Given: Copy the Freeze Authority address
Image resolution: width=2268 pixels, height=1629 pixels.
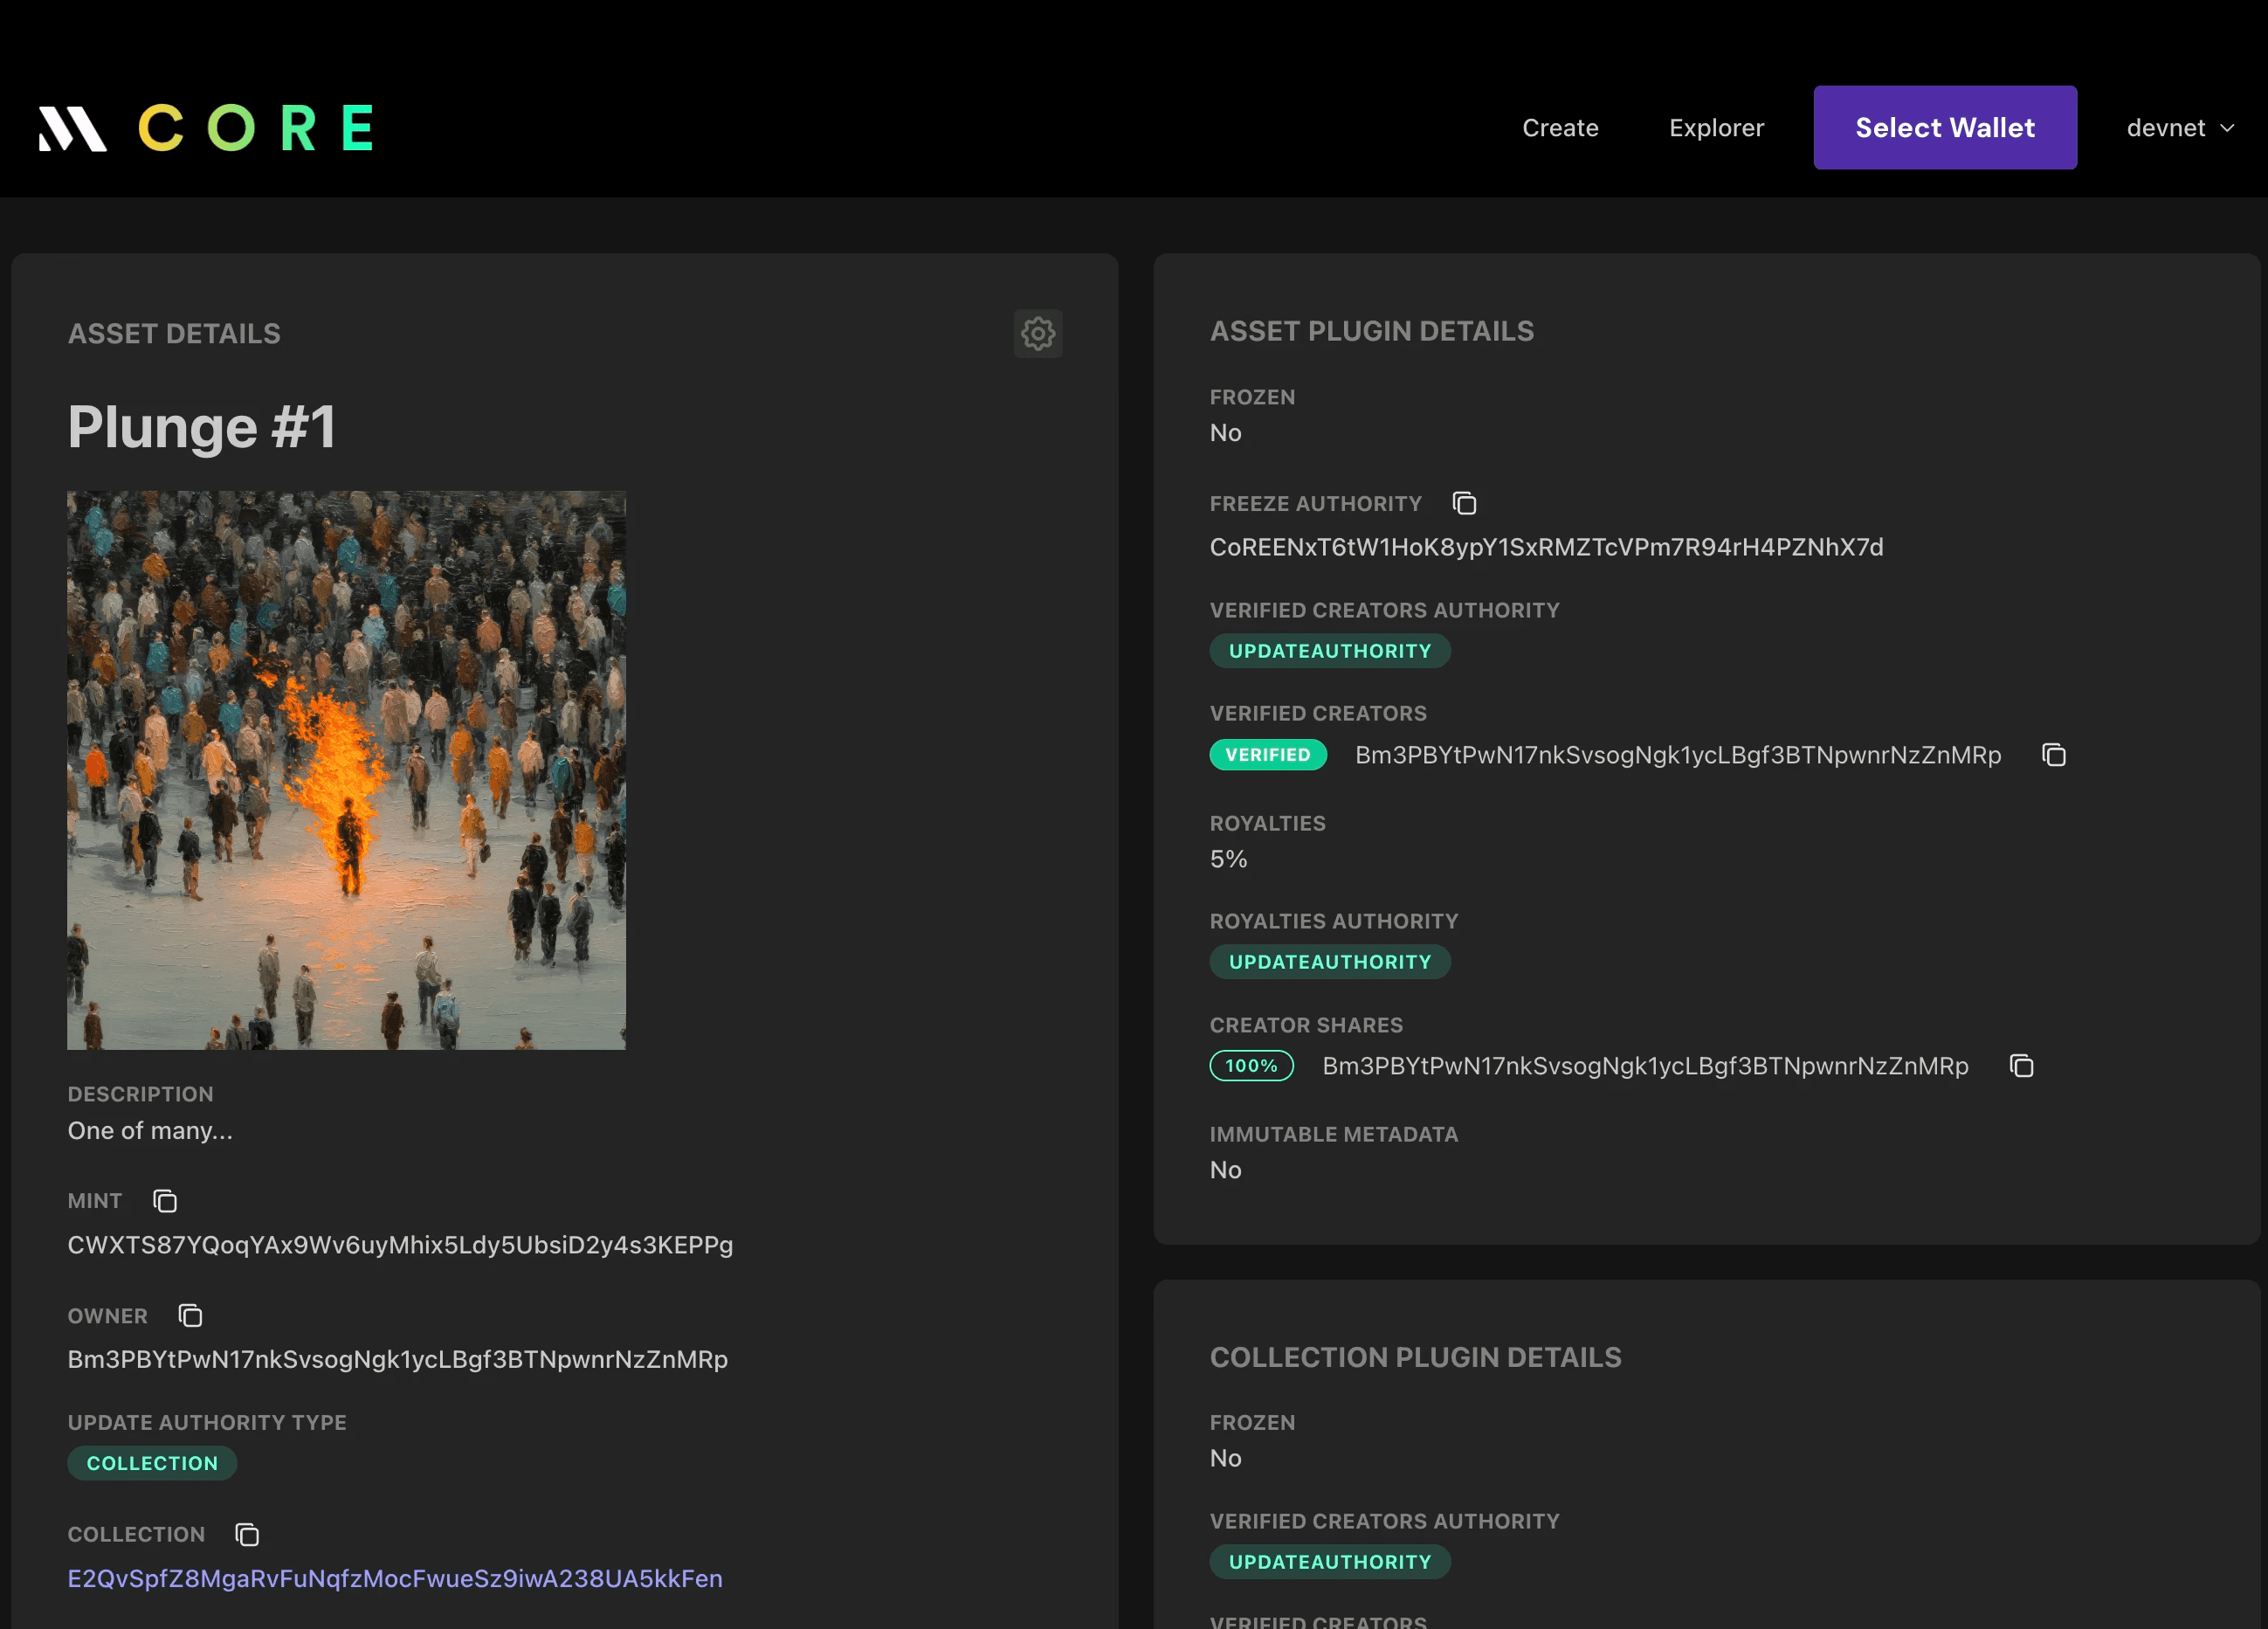Looking at the screenshot, I should tap(1464, 503).
